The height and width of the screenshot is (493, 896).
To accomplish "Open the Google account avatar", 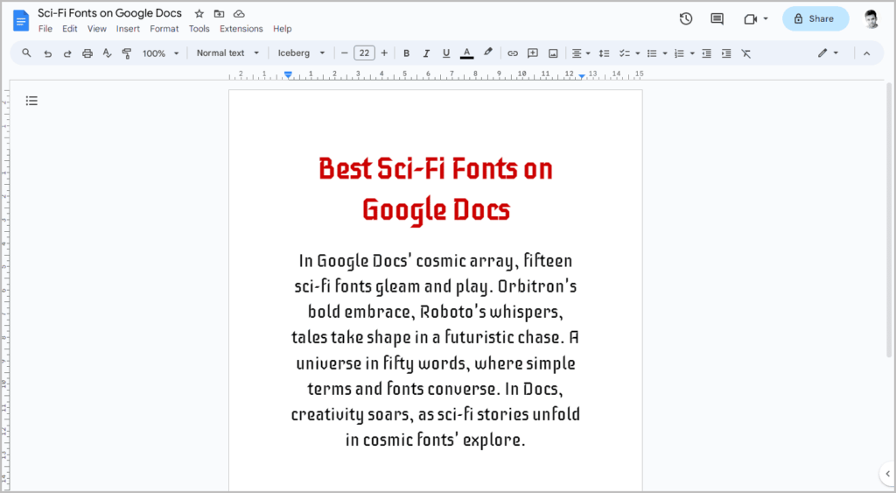I will click(x=871, y=19).
